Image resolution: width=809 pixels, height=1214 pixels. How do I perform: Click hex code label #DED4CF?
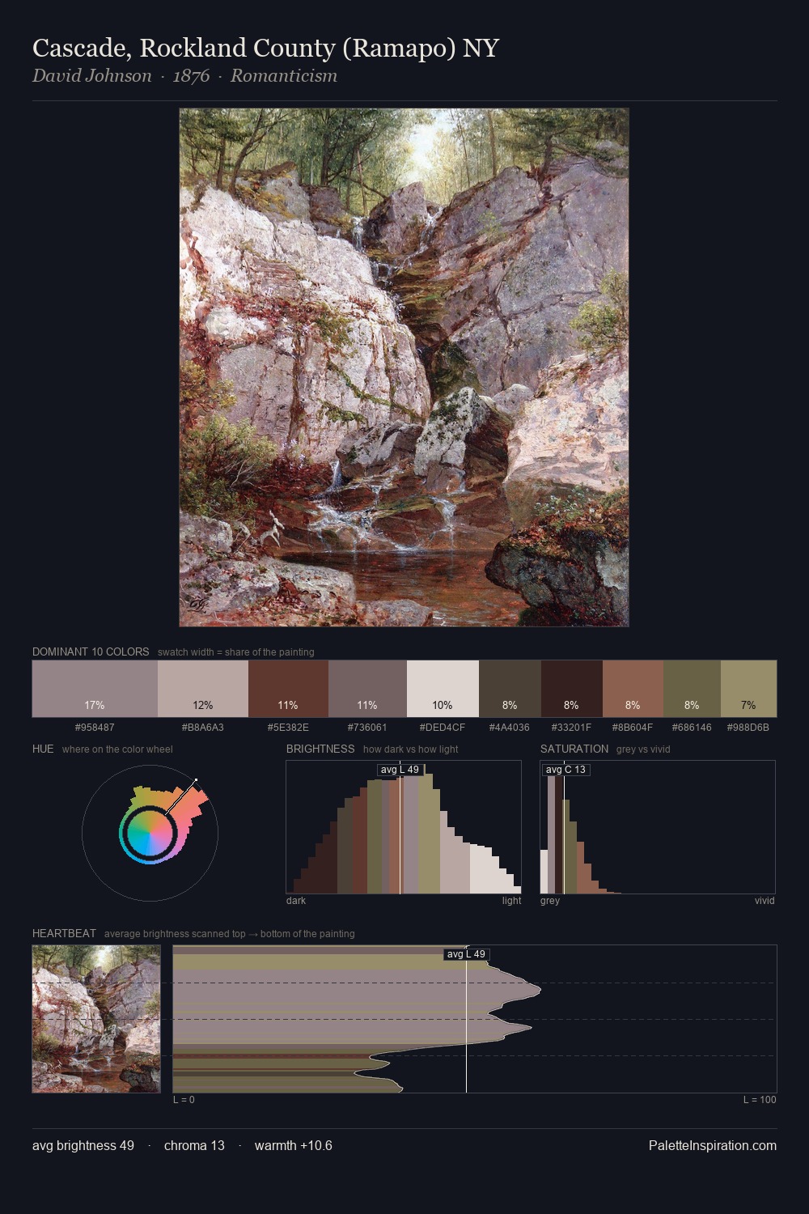click(443, 728)
